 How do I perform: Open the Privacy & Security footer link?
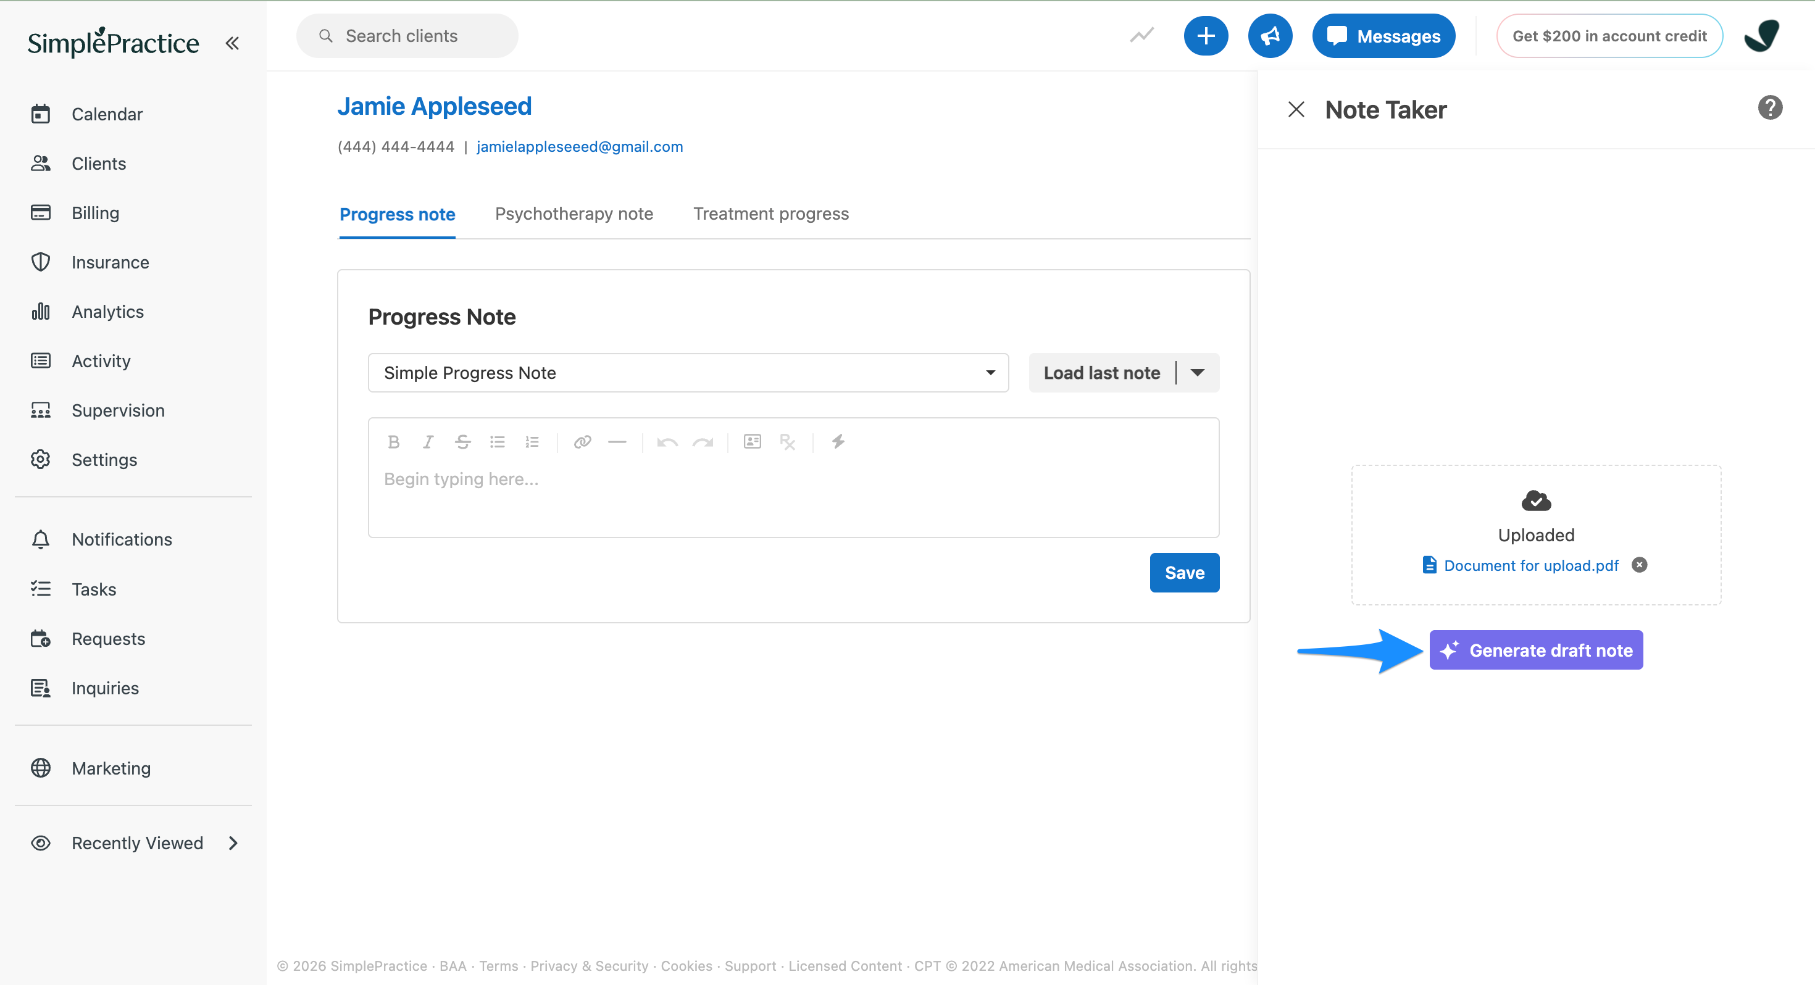click(589, 966)
